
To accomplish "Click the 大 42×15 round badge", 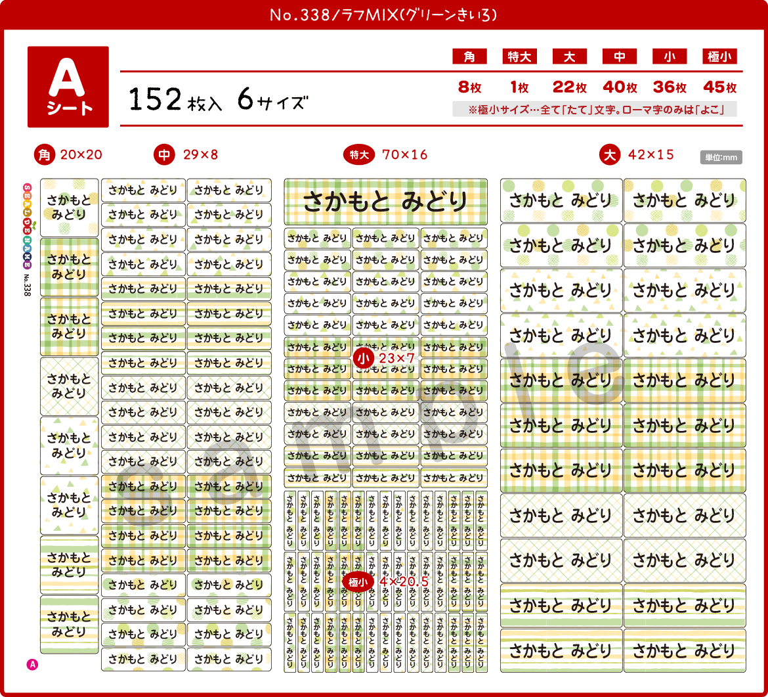I will click(609, 155).
